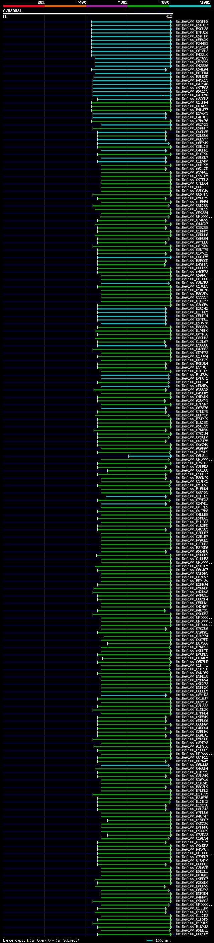This screenshot has width=214, height=943.
Task: Select hit UniRef100_Q59334
Action: coord(192,213)
